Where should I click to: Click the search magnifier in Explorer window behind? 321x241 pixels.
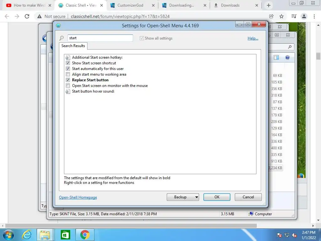point(290,47)
